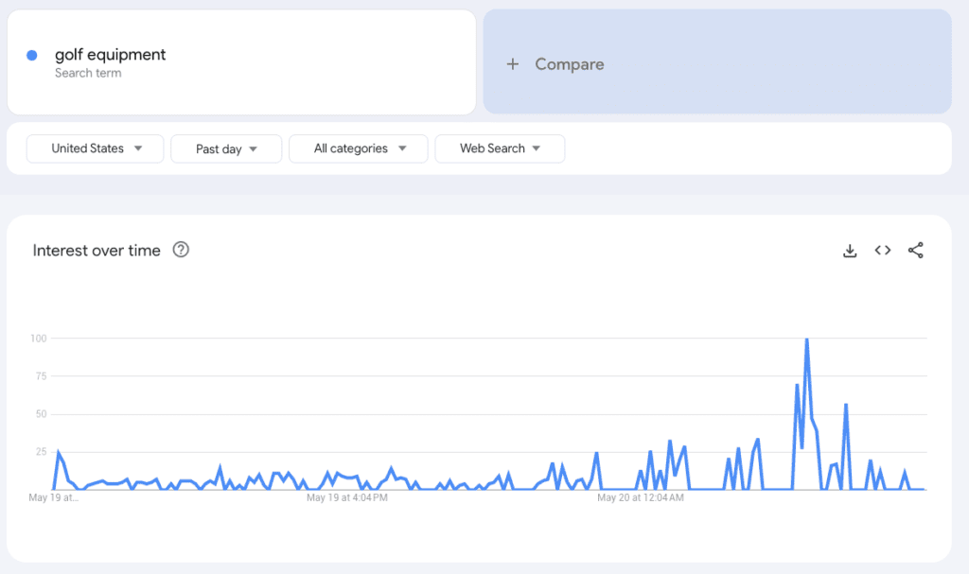Click the Interest over time heading
Viewport: 969px width, 574px height.
coord(97,251)
